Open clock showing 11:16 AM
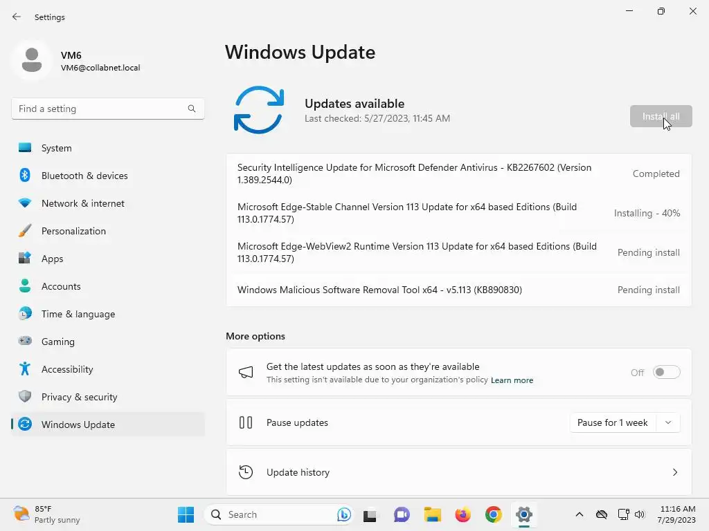 tap(676, 514)
